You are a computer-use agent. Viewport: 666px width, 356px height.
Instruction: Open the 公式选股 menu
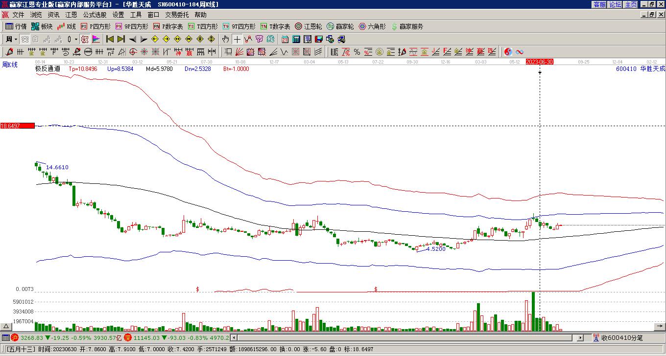[x=95, y=15]
